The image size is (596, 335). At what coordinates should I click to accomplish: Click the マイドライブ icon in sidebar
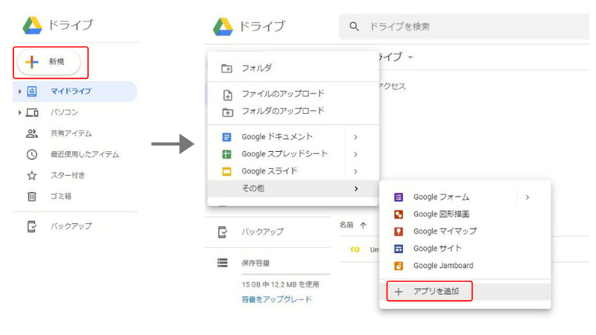(x=32, y=91)
